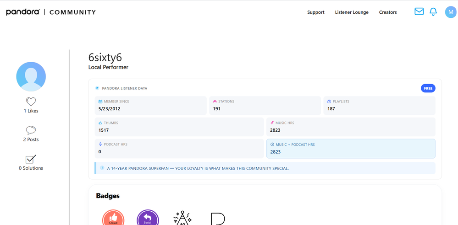Click the thumbs-up icon beside Thumbs
This screenshot has height=225, width=458.
pos(100,123)
